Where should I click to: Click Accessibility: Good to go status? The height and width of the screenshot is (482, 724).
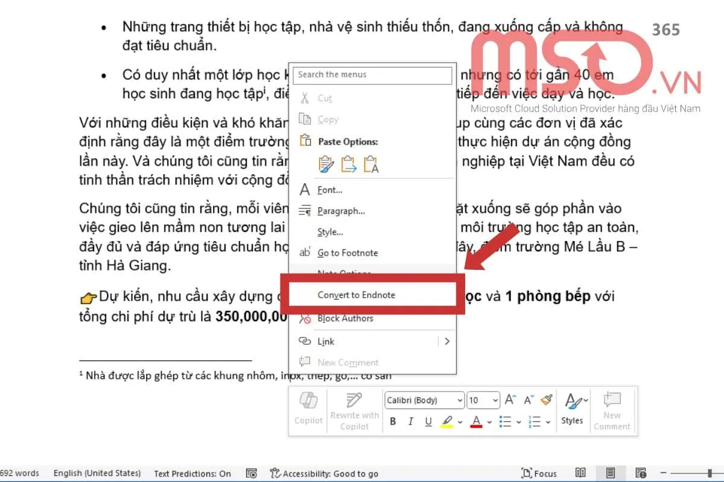(324, 473)
